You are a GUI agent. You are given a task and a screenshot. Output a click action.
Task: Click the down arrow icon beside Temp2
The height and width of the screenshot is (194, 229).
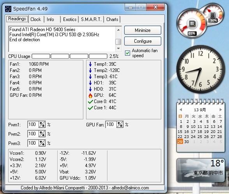[x=90, y=70]
